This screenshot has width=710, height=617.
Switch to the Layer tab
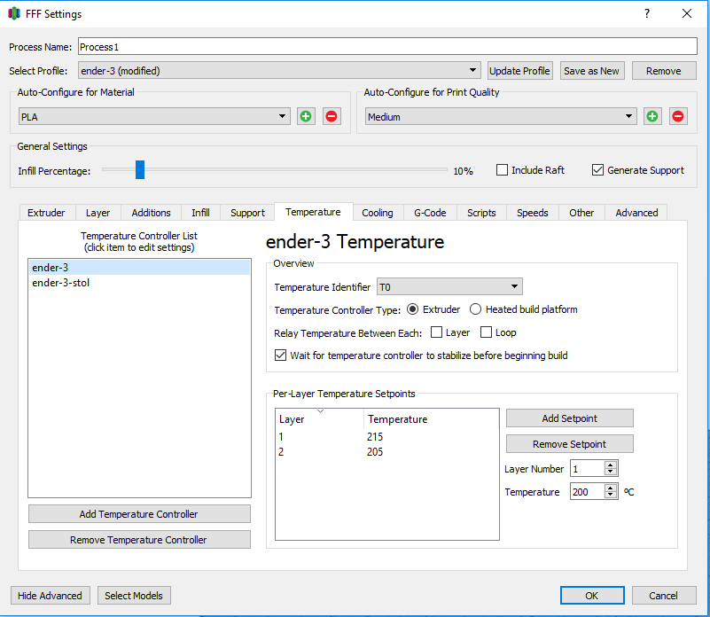[x=98, y=213]
